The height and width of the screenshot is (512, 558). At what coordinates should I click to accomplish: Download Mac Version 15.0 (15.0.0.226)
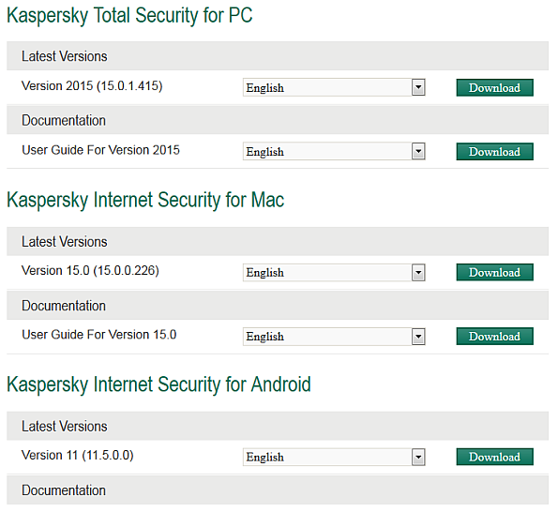494,273
